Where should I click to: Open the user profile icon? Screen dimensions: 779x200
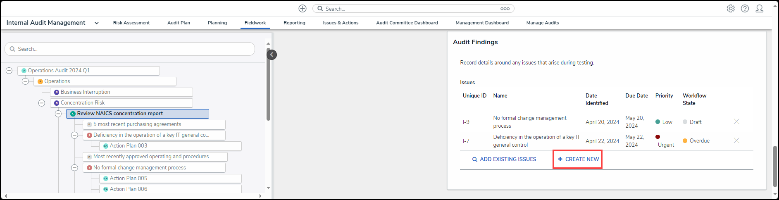click(759, 9)
